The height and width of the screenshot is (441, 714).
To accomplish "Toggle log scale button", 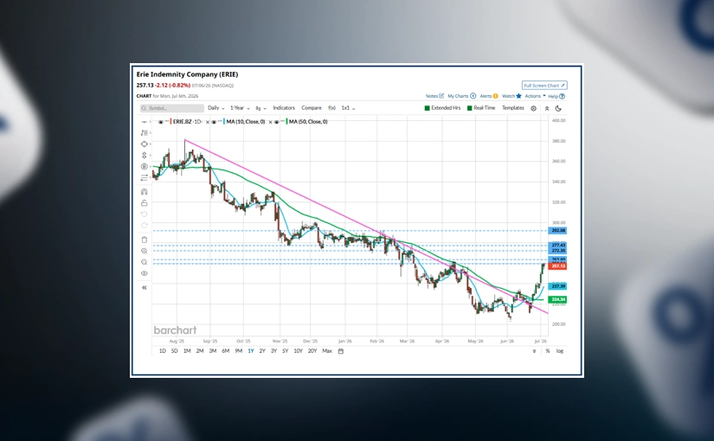I will pos(560,351).
